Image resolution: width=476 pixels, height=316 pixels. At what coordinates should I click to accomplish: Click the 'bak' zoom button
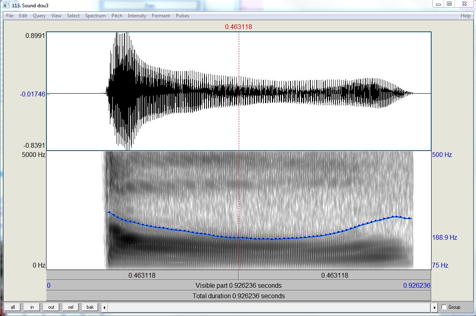pyautogui.click(x=90, y=307)
